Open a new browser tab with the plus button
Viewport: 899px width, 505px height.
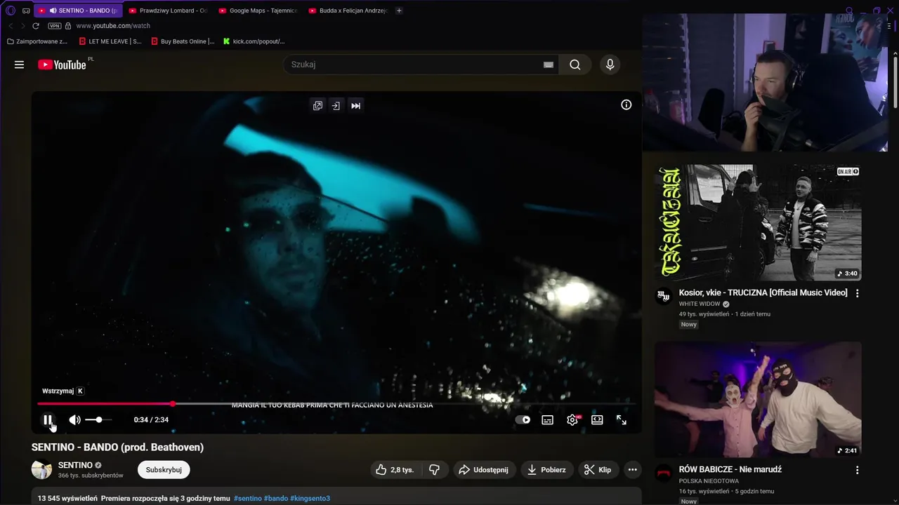(400, 11)
